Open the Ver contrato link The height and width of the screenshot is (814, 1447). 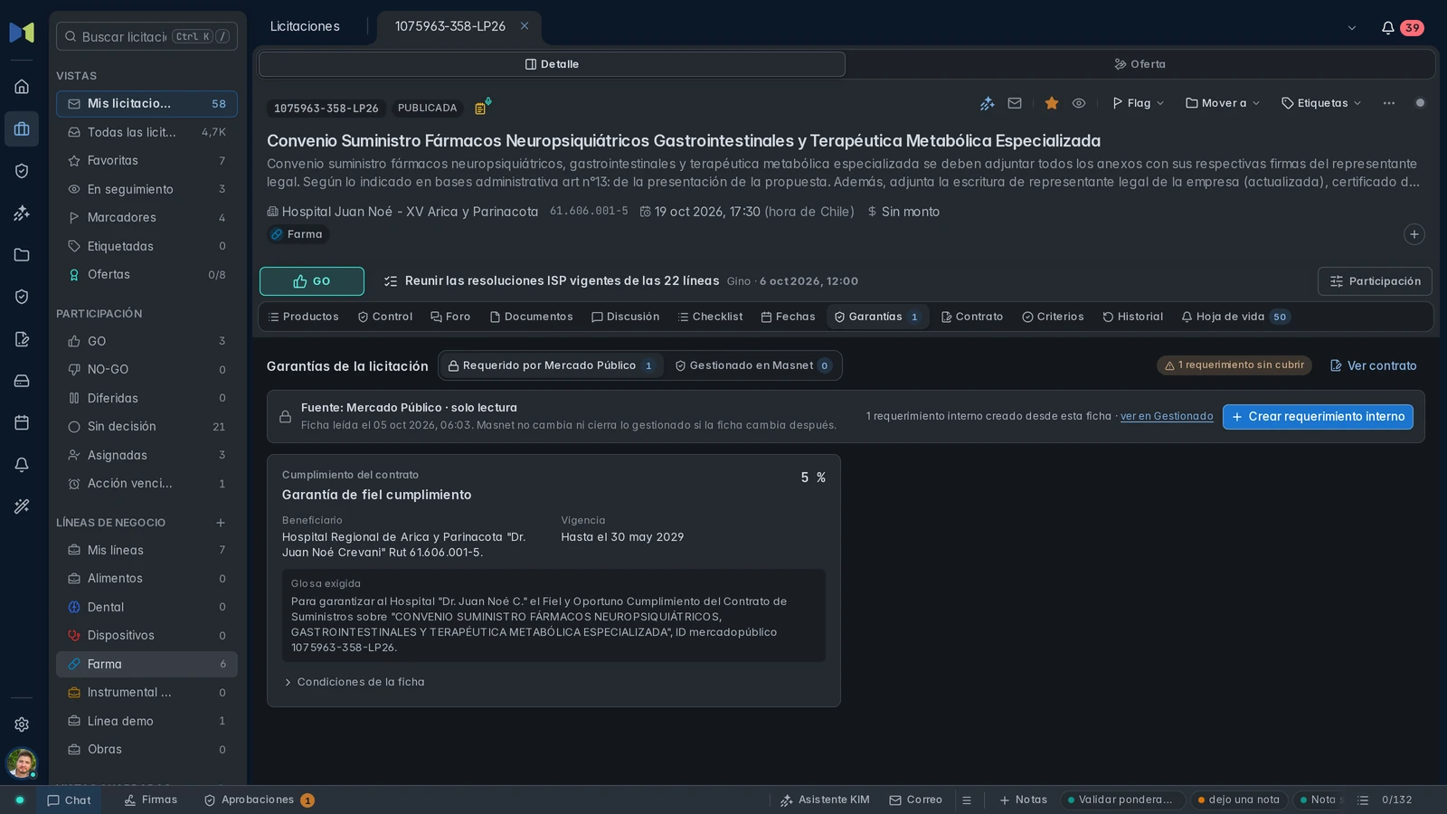tap(1374, 365)
